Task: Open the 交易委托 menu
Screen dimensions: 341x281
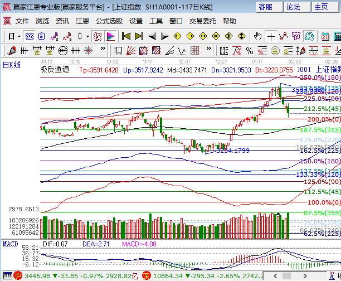Action: click(x=202, y=21)
